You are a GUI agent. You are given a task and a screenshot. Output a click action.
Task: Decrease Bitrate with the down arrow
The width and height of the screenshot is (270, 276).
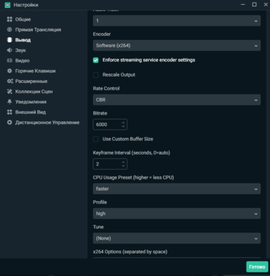pos(123,127)
